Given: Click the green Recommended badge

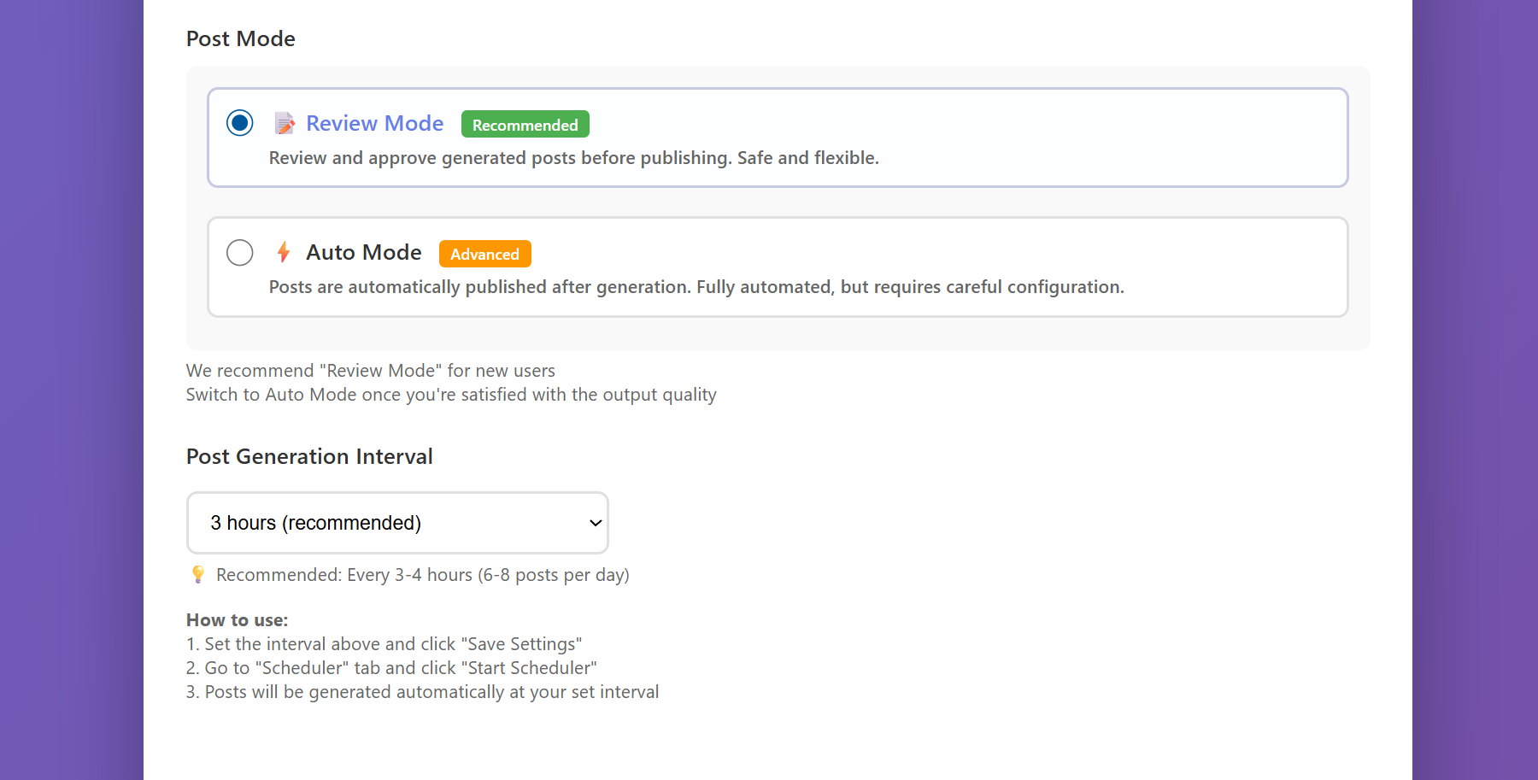Looking at the screenshot, I should coord(524,124).
